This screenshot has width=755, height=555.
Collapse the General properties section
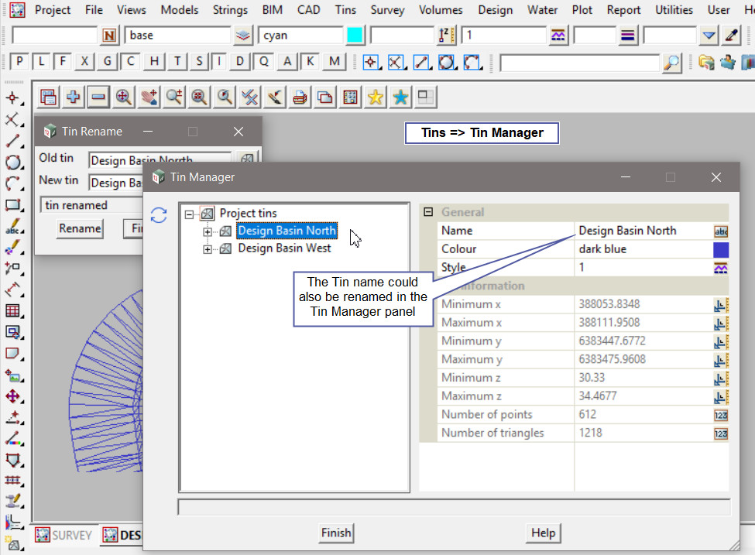click(x=427, y=212)
